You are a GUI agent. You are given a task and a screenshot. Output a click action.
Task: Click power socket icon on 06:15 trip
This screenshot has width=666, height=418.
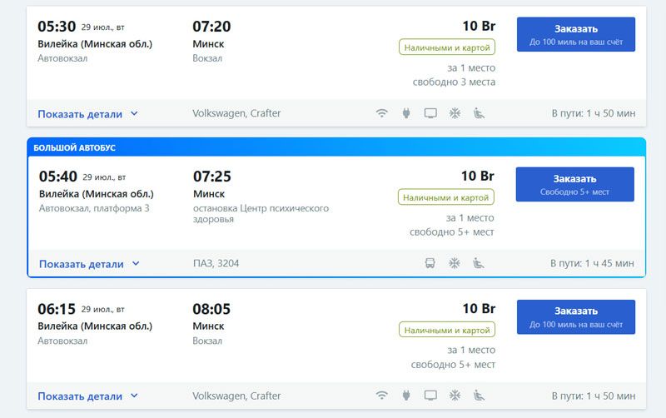pyautogui.click(x=406, y=396)
